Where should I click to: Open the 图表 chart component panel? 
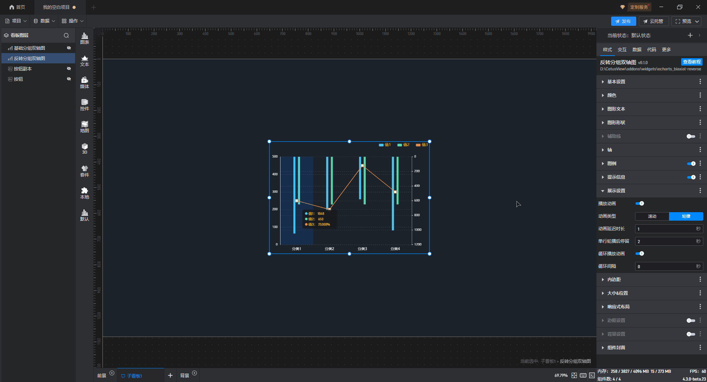(84, 38)
